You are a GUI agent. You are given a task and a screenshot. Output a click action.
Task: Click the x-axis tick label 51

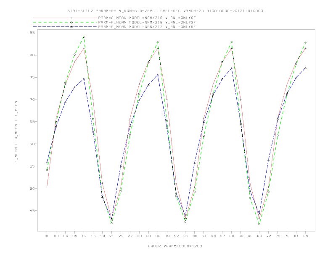[204, 236]
